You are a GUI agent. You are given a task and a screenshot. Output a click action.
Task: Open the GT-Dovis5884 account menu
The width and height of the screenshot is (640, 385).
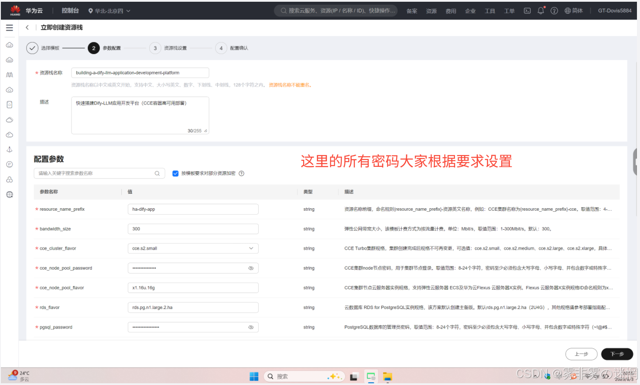point(614,11)
